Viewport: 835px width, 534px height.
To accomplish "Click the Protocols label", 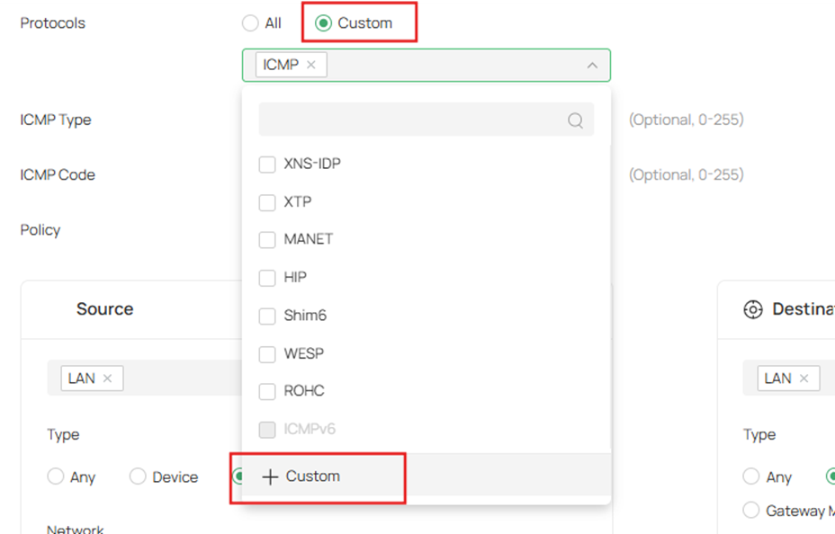I will [53, 23].
